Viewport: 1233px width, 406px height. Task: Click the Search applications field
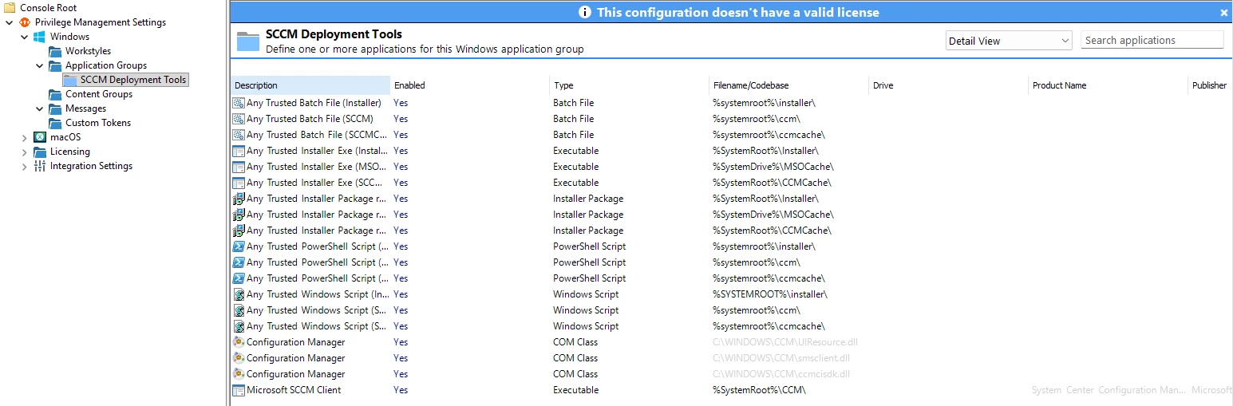[x=1152, y=40]
